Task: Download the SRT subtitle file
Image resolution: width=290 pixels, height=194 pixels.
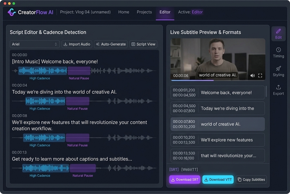Action: (x=185, y=179)
